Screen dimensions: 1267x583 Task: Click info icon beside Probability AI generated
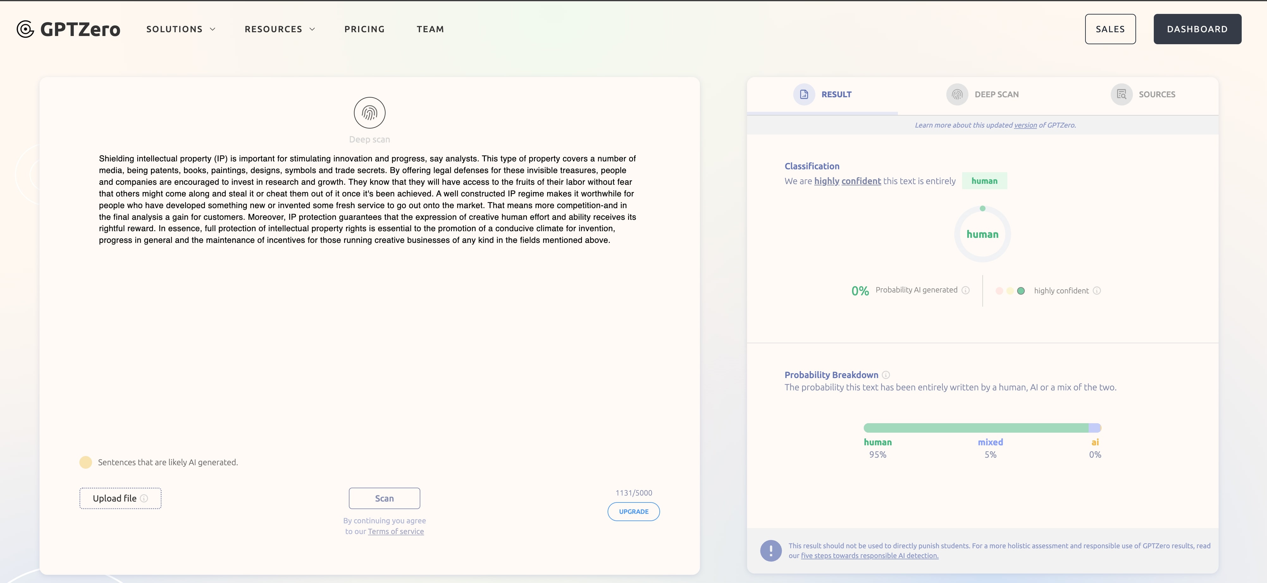pyautogui.click(x=966, y=290)
